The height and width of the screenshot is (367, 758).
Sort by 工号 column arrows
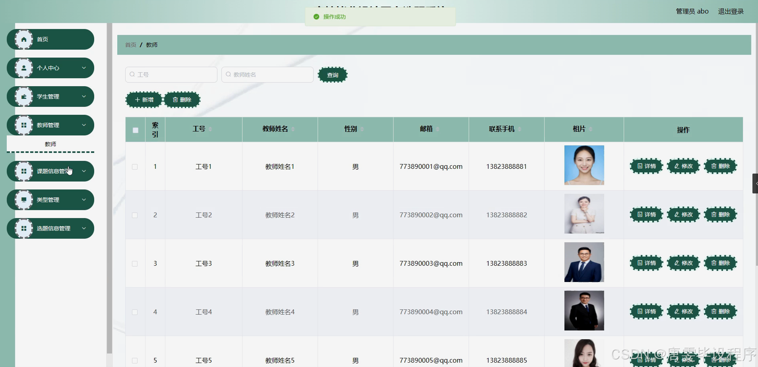(x=210, y=129)
